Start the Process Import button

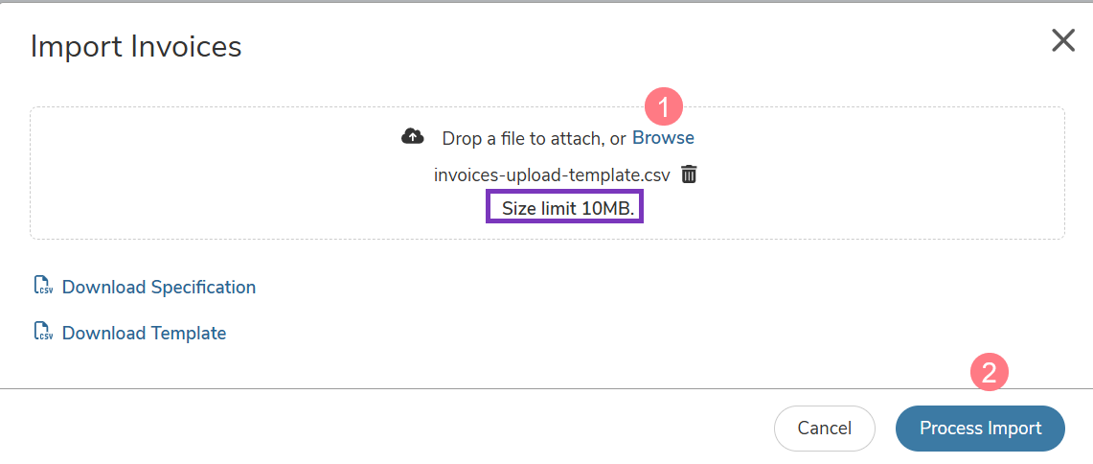(980, 429)
